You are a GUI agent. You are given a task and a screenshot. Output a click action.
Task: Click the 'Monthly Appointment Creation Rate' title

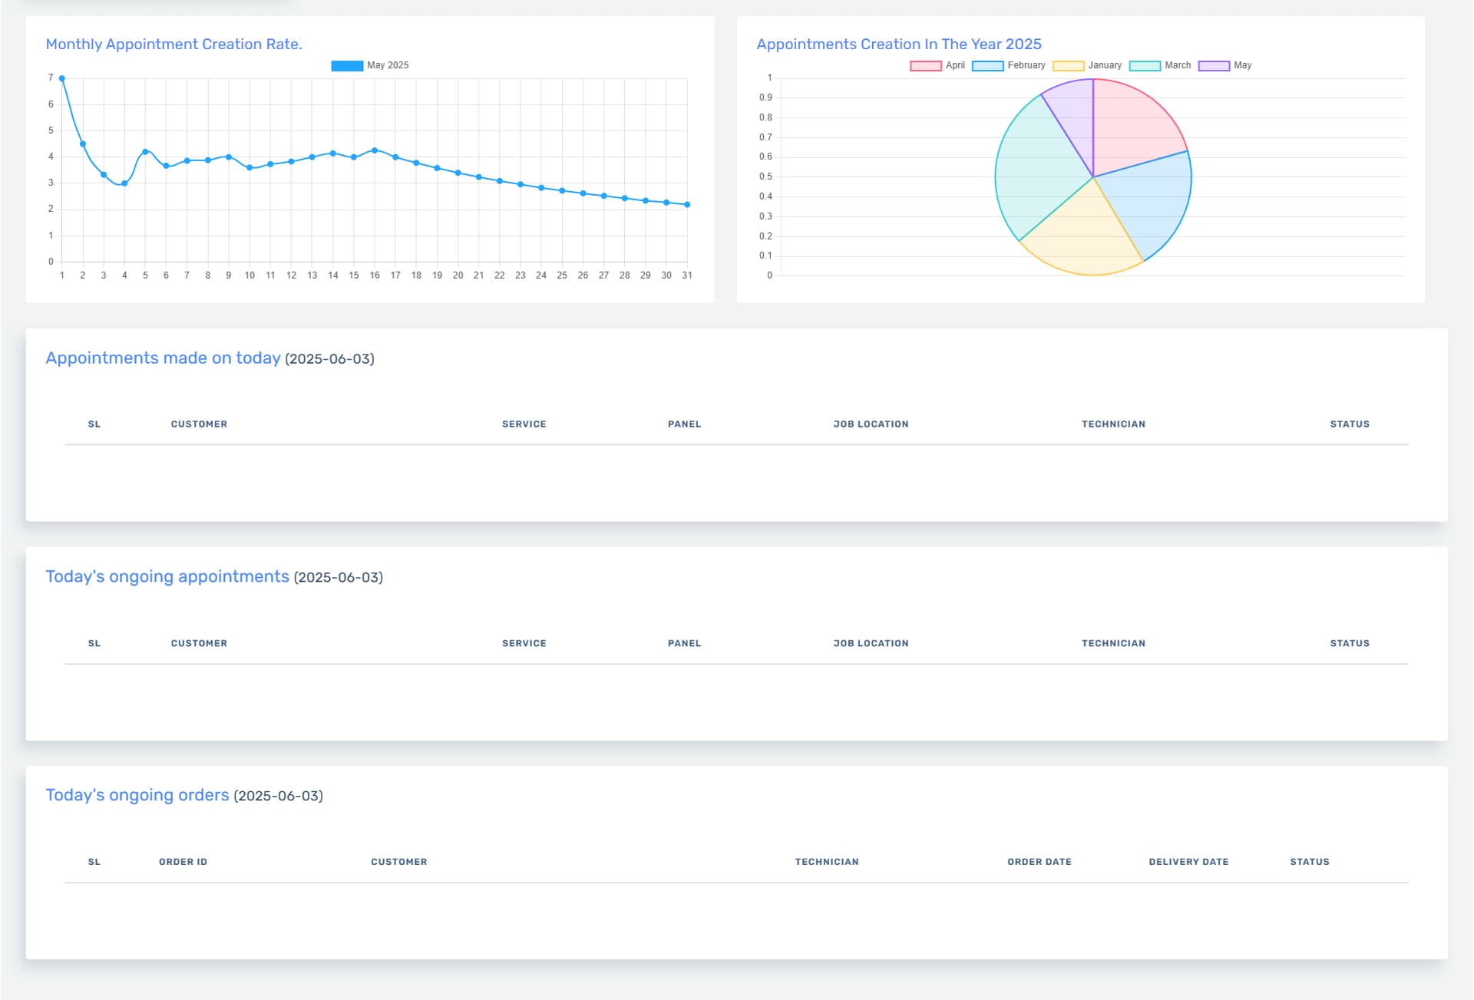point(174,45)
